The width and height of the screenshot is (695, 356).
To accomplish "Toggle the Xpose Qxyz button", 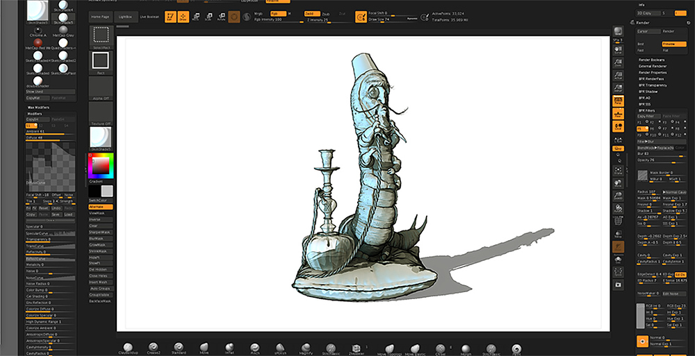I will [618, 149].
